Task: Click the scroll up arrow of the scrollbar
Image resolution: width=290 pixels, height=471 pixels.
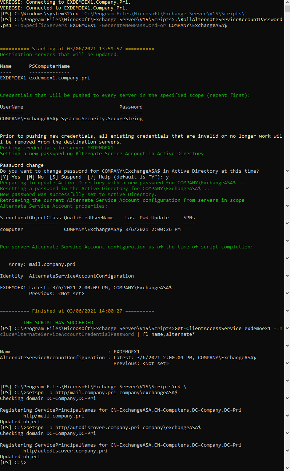Action: (287, 3)
